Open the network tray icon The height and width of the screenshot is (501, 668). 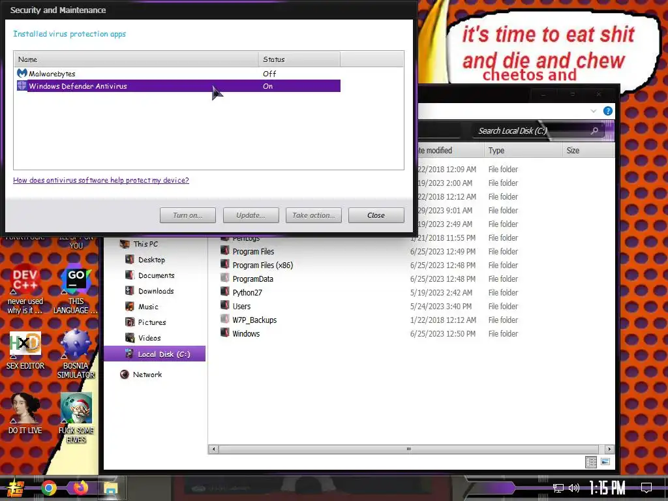[558, 488]
